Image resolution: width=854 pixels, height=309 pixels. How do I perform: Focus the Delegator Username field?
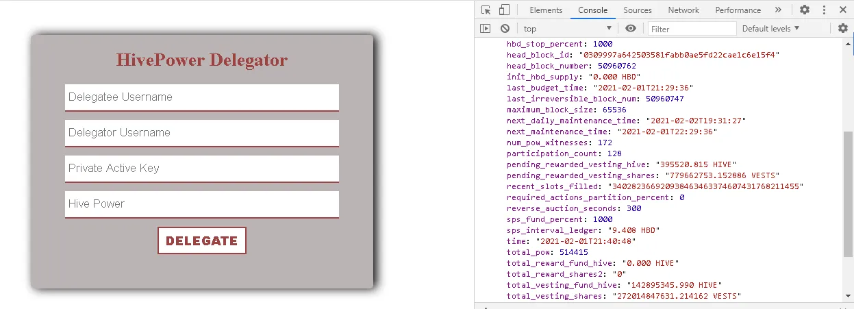pyautogui.click(x=202, y=133)
